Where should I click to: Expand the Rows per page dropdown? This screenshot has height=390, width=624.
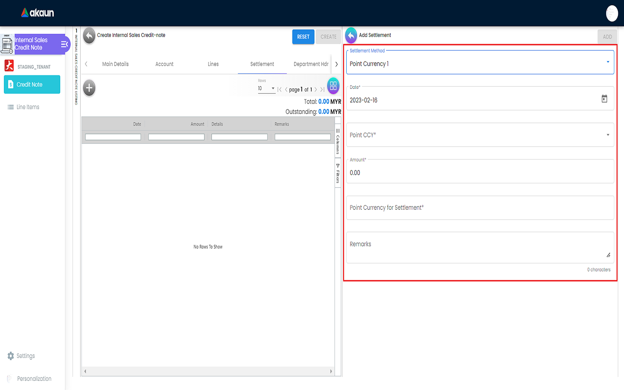266,89
